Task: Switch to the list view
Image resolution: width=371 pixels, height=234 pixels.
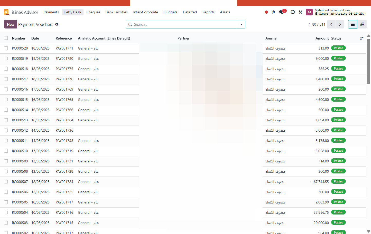Action: 353,24
